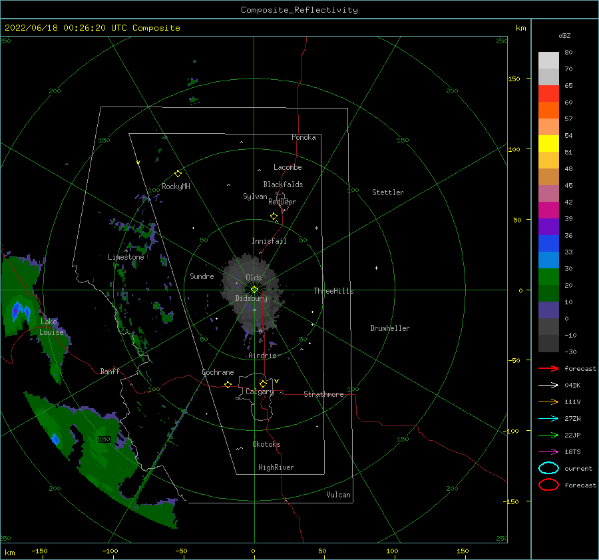The width and height of the screenshot is (599, 560).
Task: Click the Composite_Reflectivity title
Action: coord(299,10)
